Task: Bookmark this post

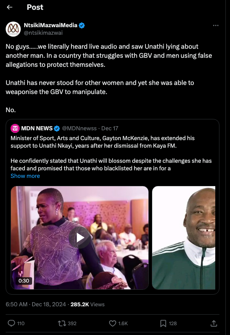Action: click(163, 323)
